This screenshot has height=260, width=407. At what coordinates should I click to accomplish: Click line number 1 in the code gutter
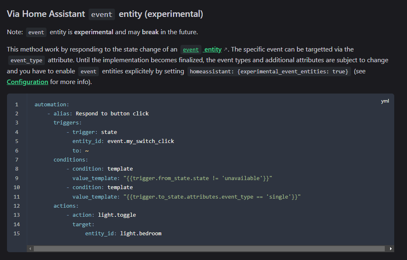pyautogui.click(x=16, y=104)
